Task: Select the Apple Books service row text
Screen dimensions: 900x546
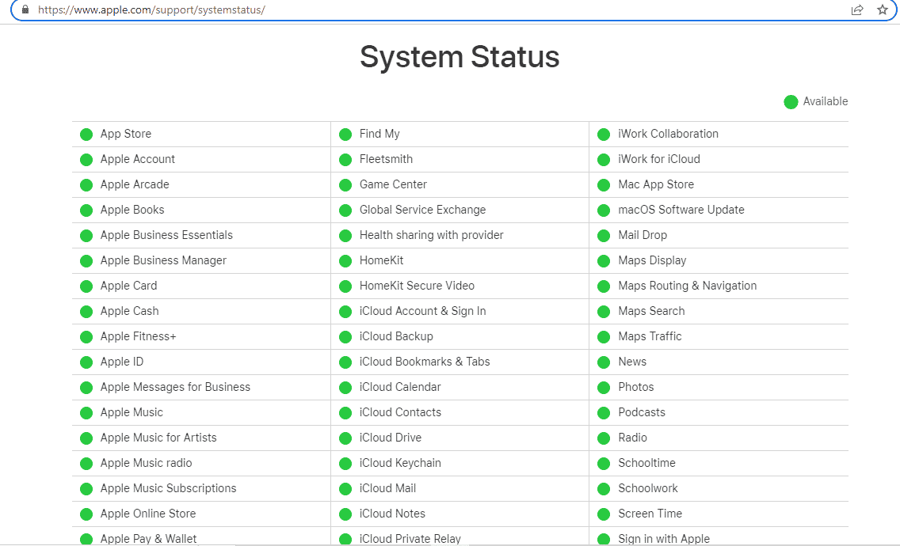Action: (x=132, y=210)
